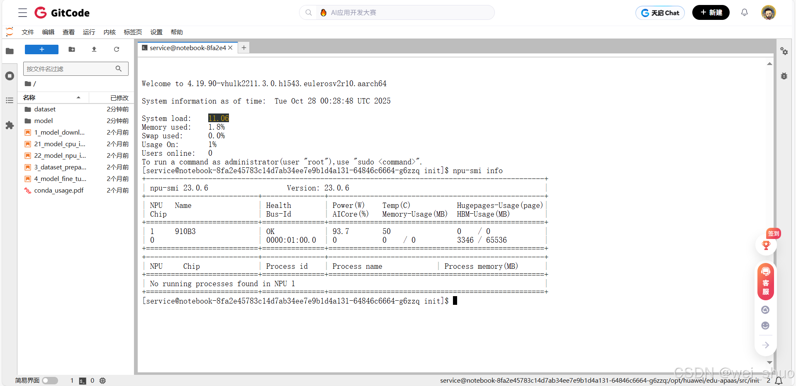Open the dataset folder
Viewport: 796px width, 386px height.
point(76,109)
